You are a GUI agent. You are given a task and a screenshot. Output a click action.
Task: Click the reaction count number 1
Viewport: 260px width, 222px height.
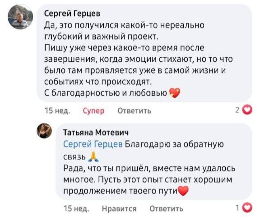(x=237, y=208)
